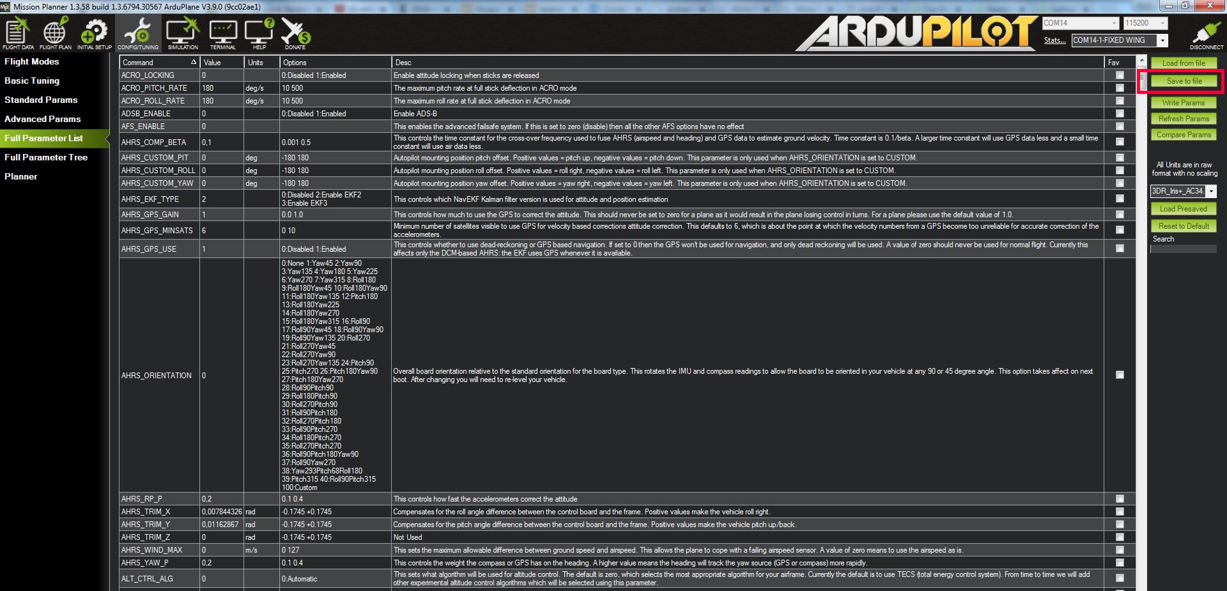The width and height of the screenshot is (1227, 591).
Task: Mark ACRO_LOCKING as favorite checkbox
Action: point(1120,75)
